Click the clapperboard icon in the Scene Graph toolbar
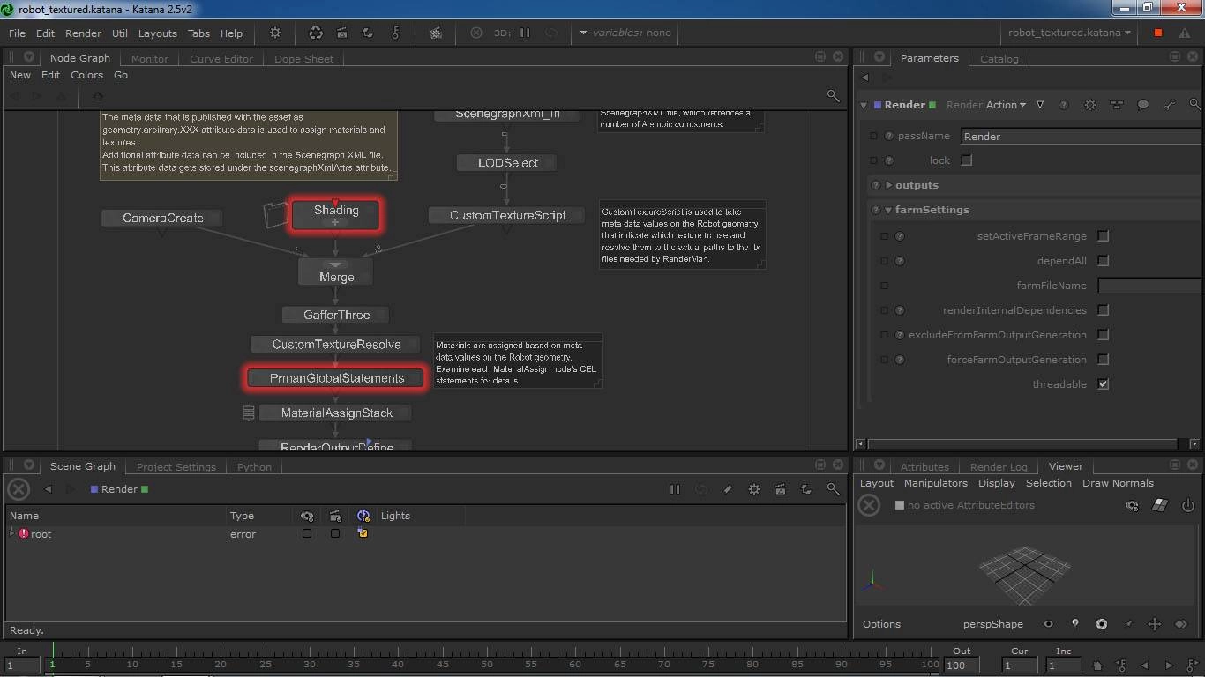Image resolution: width=1205 pixels, height=677 pixels. [781, 489]
